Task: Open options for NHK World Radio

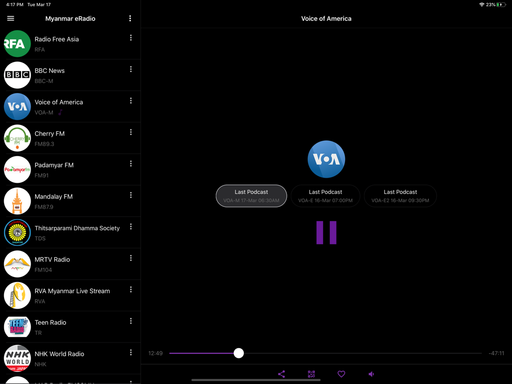Action: 131,352
